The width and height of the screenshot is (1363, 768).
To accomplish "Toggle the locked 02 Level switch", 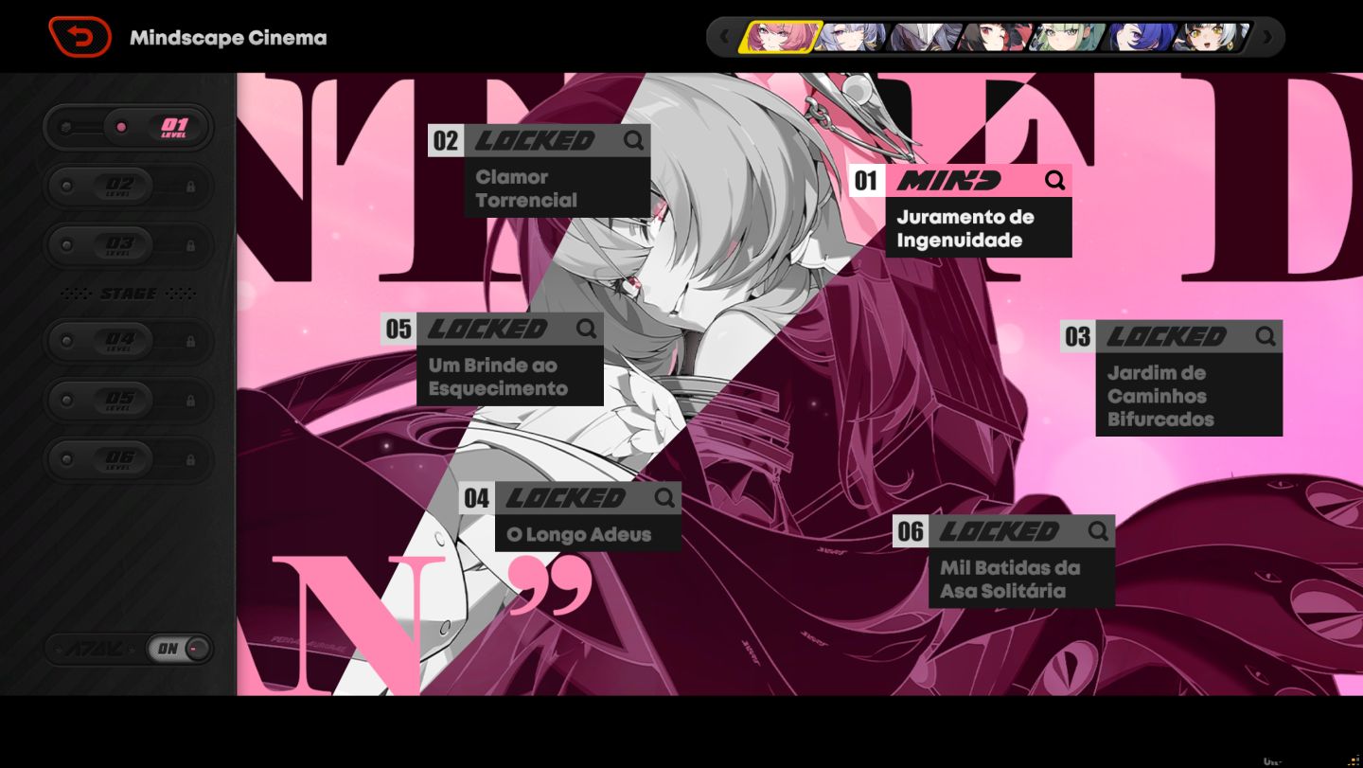I will pyautogui.click(x=129, y=187).
